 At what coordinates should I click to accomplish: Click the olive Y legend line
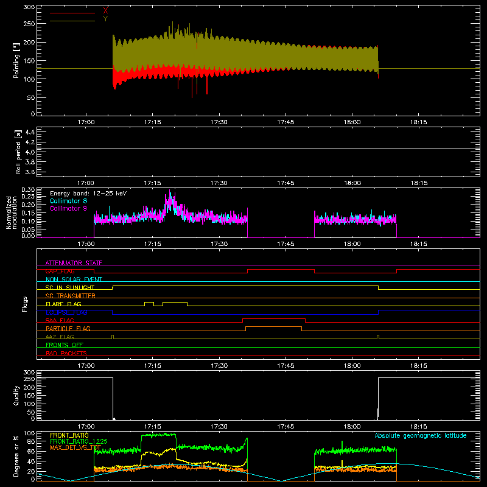pyautogui.click(x=72, y=21)
